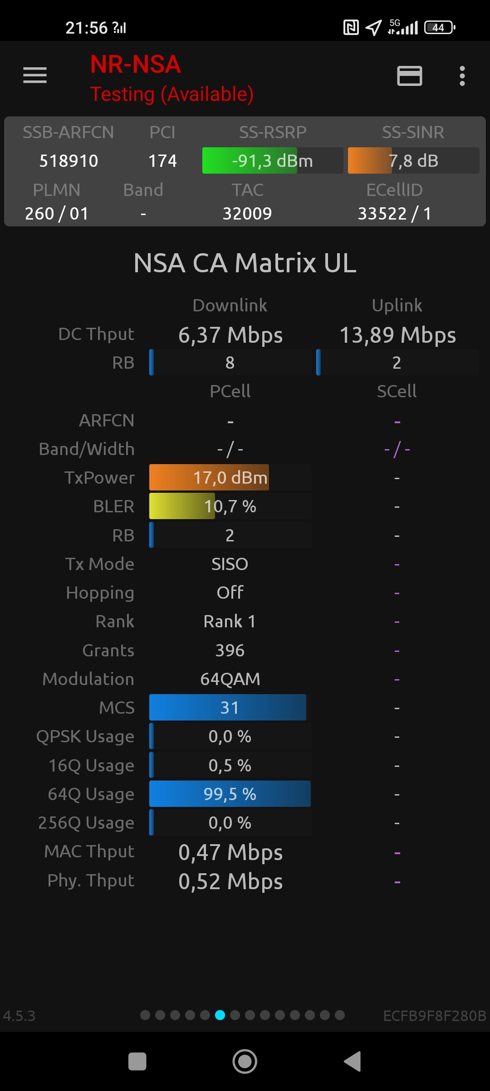Screen dimensions: 490x1091
Task: Open the hamburger navigation menu
Action: tap(35, 75)
